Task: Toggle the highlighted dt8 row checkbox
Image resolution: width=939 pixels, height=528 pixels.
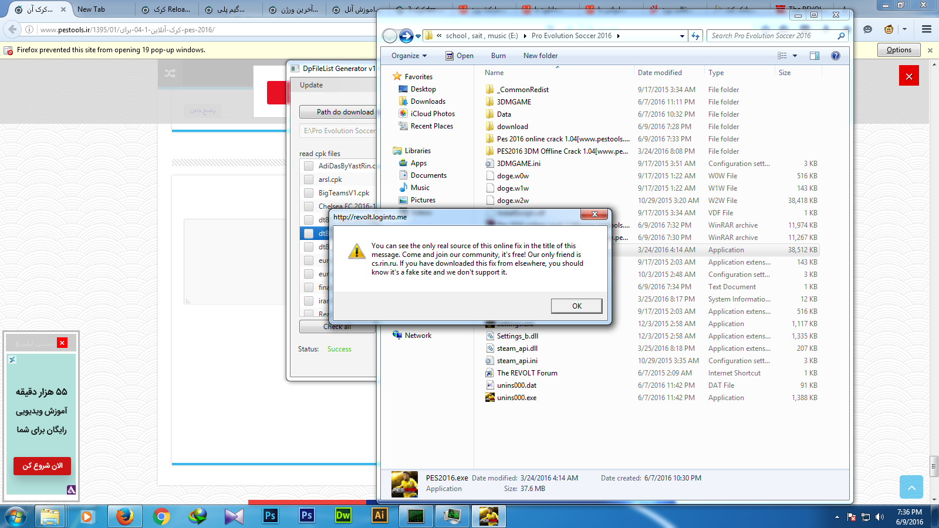Action: point(309,233)
